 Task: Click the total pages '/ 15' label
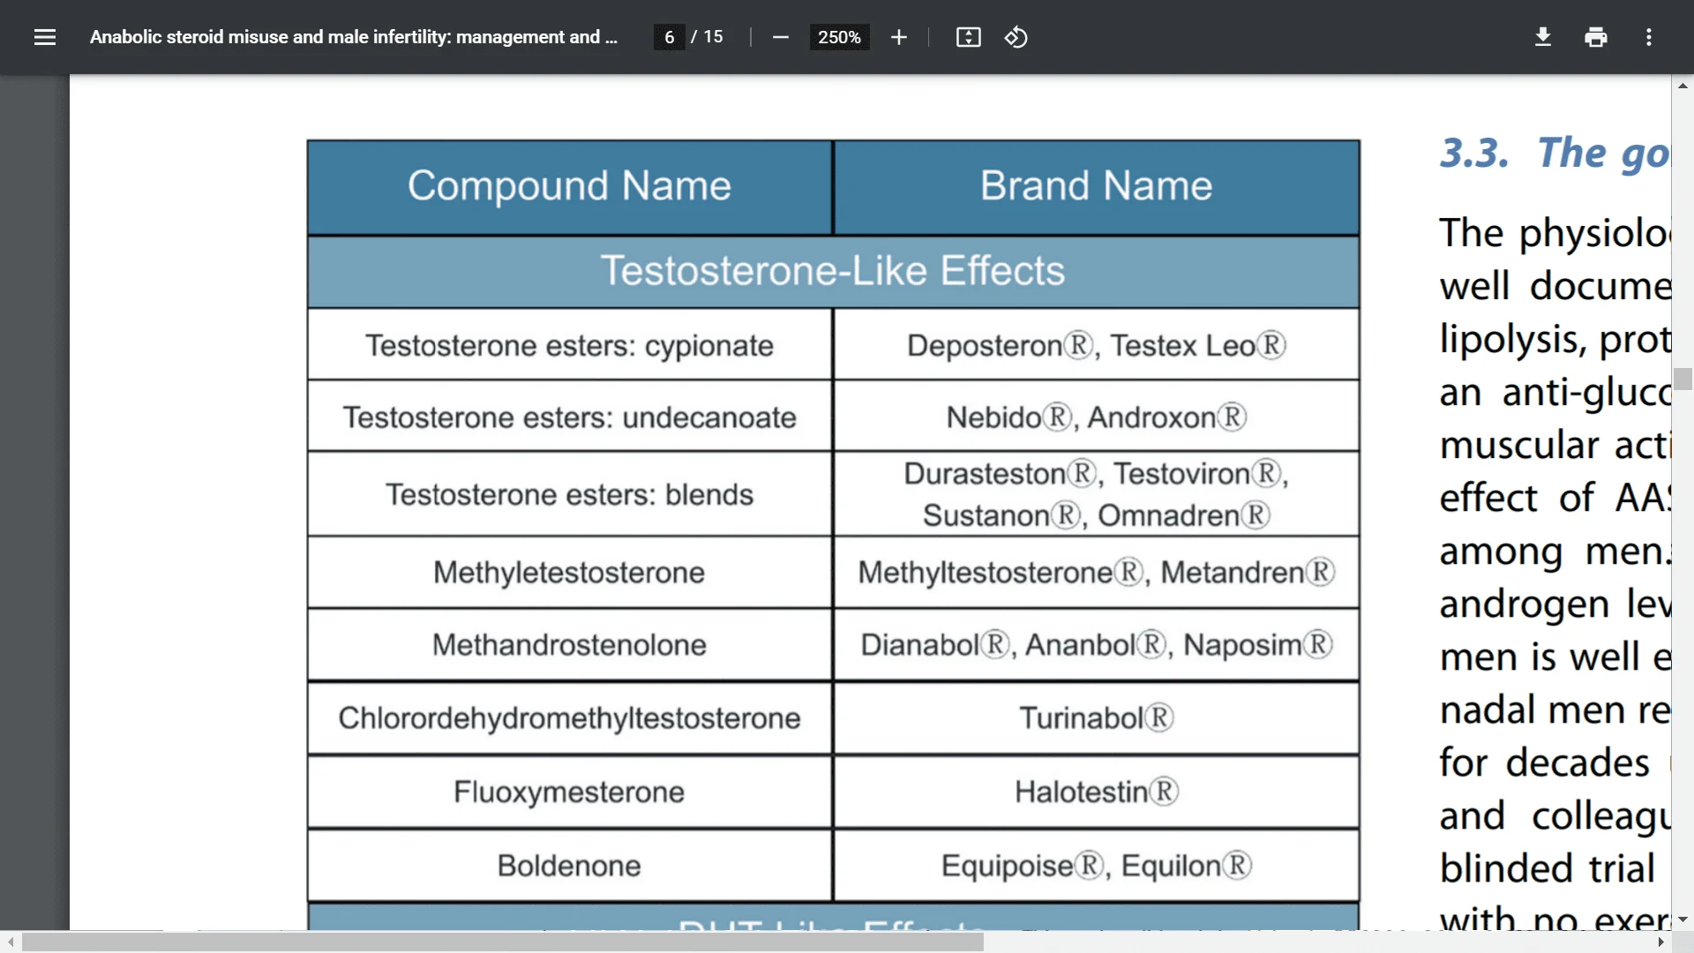coord(707,37)
